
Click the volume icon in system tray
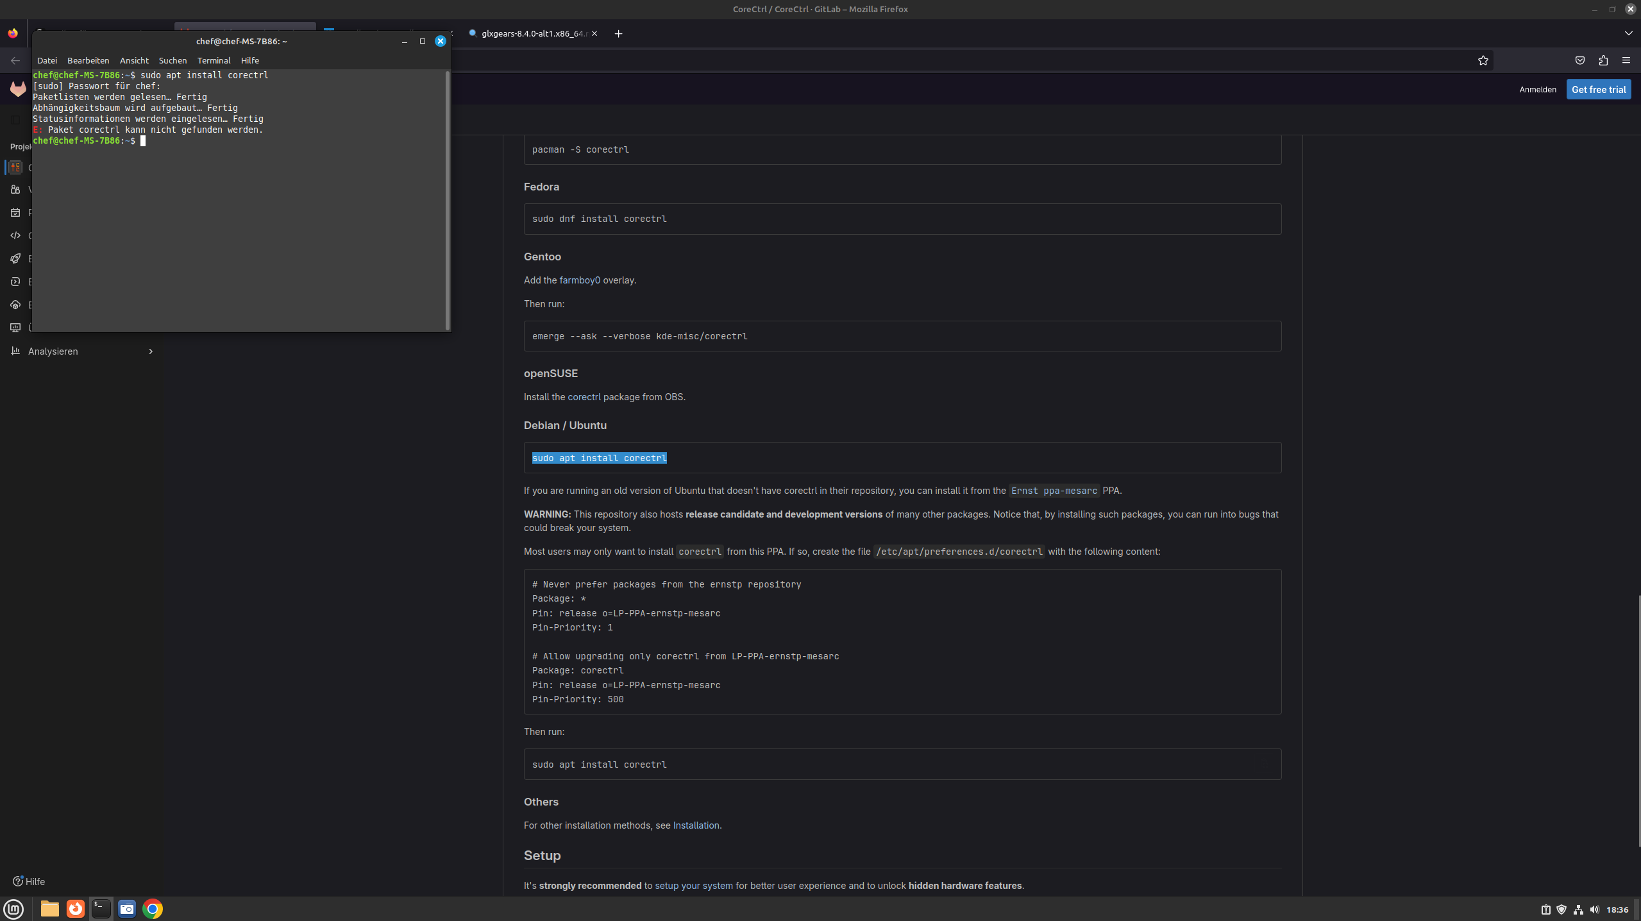pos(1594,909)
